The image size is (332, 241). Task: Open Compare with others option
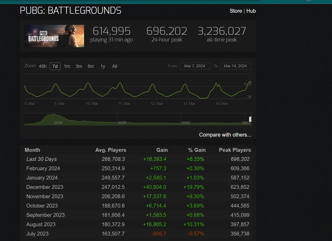pyautogui.click(x=225, y=135)
